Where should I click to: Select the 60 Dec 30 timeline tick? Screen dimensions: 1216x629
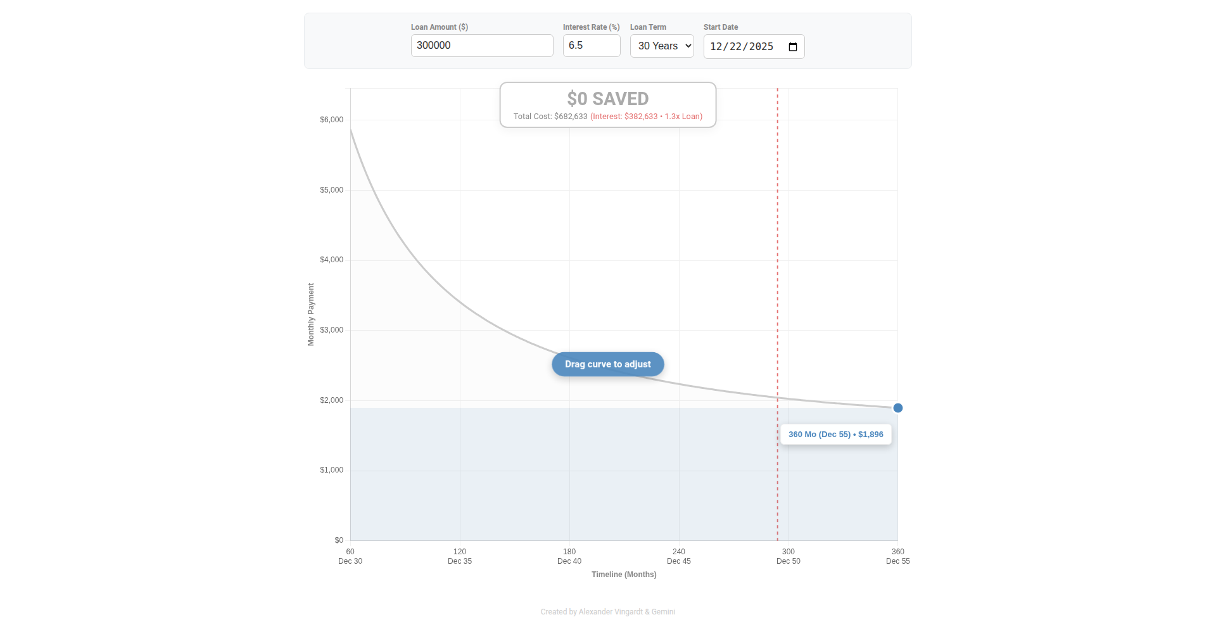[x=350, y=556]
